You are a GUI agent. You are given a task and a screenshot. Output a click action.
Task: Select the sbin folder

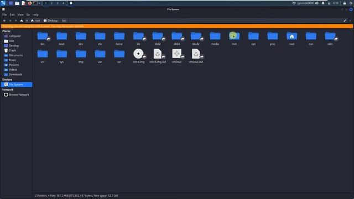pos(330,36)
